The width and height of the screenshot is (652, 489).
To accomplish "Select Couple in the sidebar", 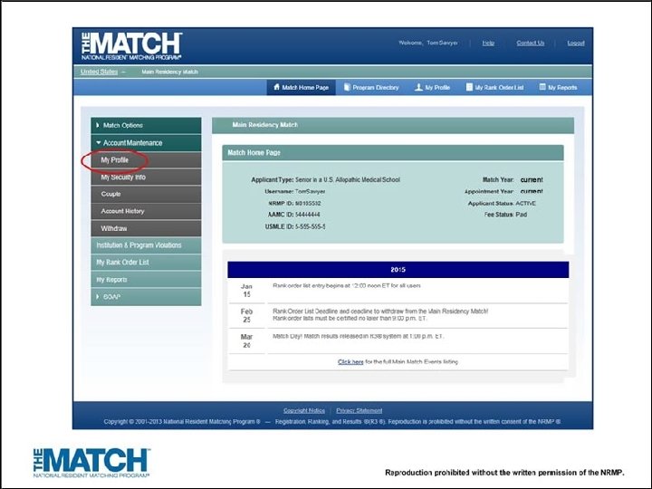I will tap(146, 194).
